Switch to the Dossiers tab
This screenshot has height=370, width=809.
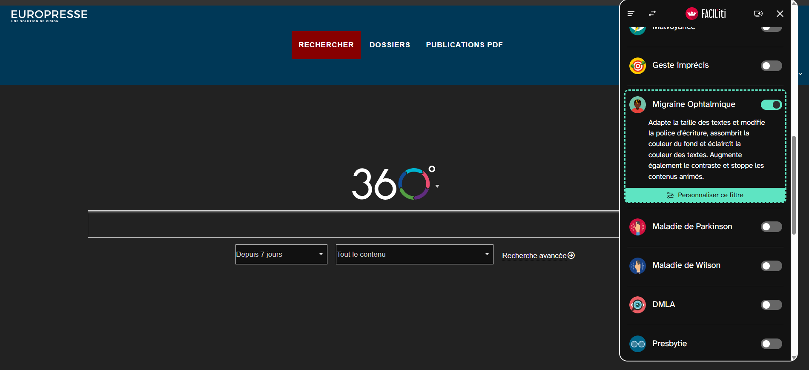(x=390, y=45)
